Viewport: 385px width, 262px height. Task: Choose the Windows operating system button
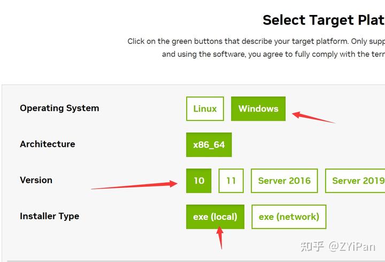258,109
